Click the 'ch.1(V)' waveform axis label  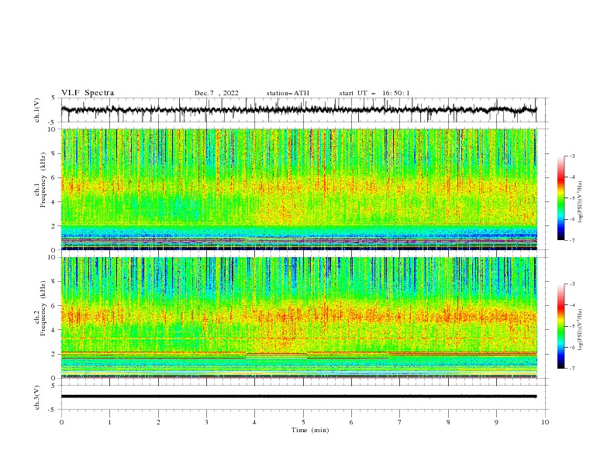(x=37, y=110)
